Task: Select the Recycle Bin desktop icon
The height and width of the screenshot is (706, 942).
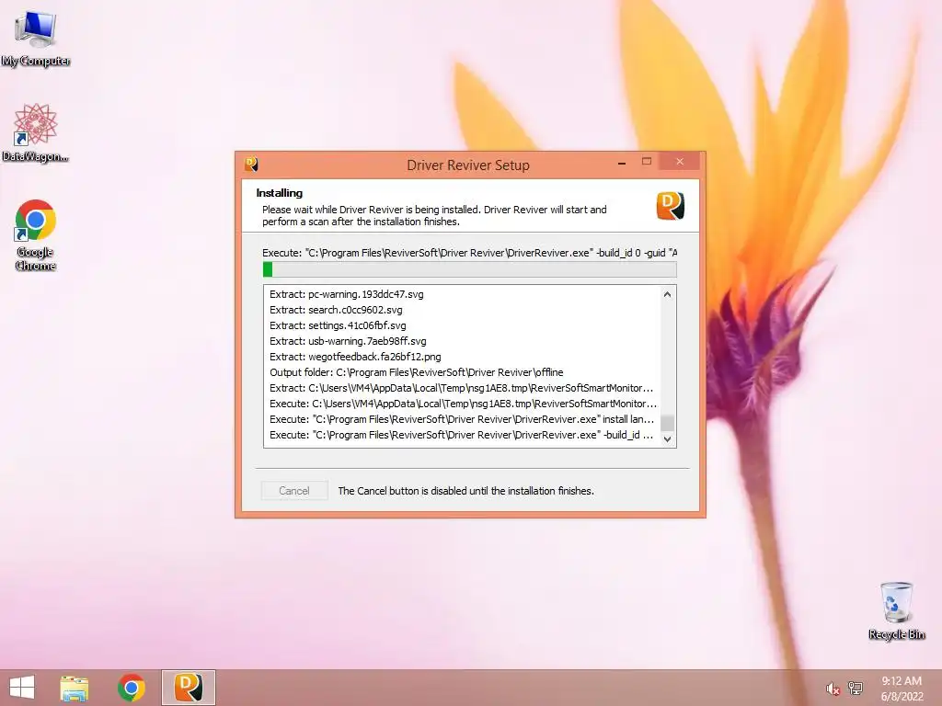Action: [x=896, y=610]
